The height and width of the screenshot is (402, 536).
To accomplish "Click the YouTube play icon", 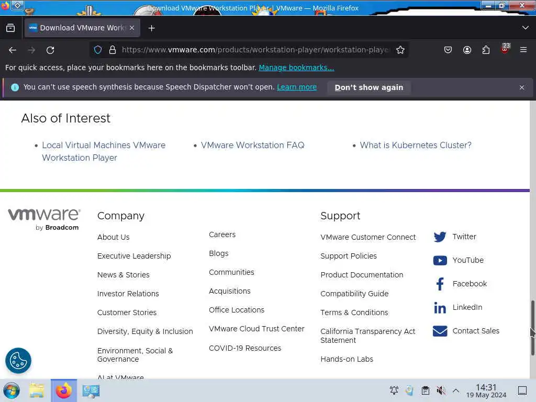I will [440, 261].
